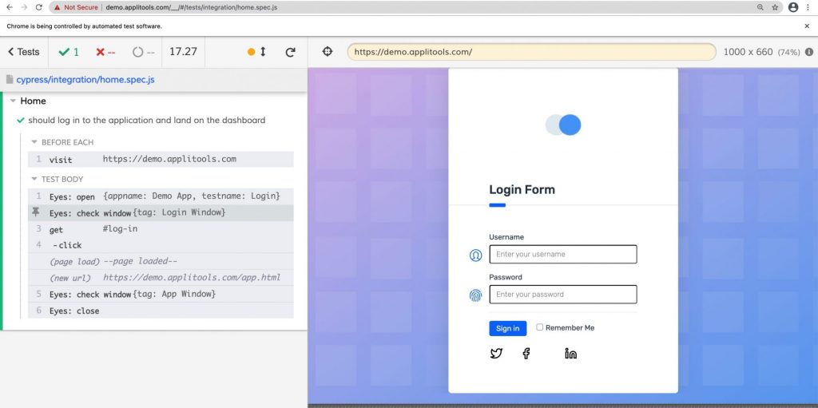Viewport: 818px width, 408px height.
Task: Click the viewport info icon beside 74%
Action: (x=809, y=52)
